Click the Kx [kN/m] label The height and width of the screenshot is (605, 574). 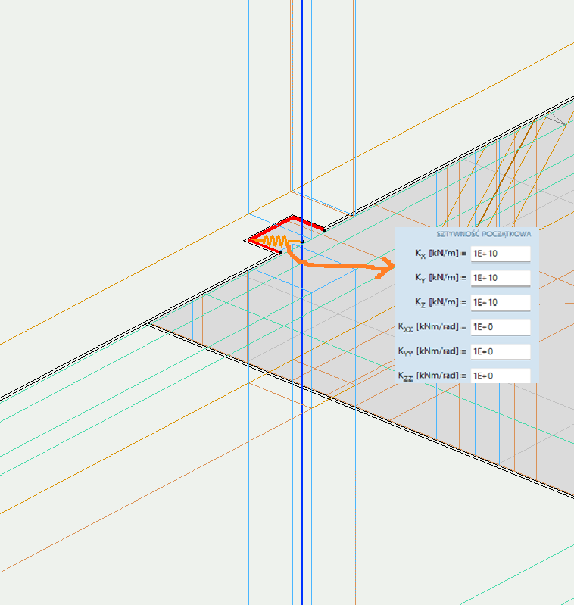point(441,254)
